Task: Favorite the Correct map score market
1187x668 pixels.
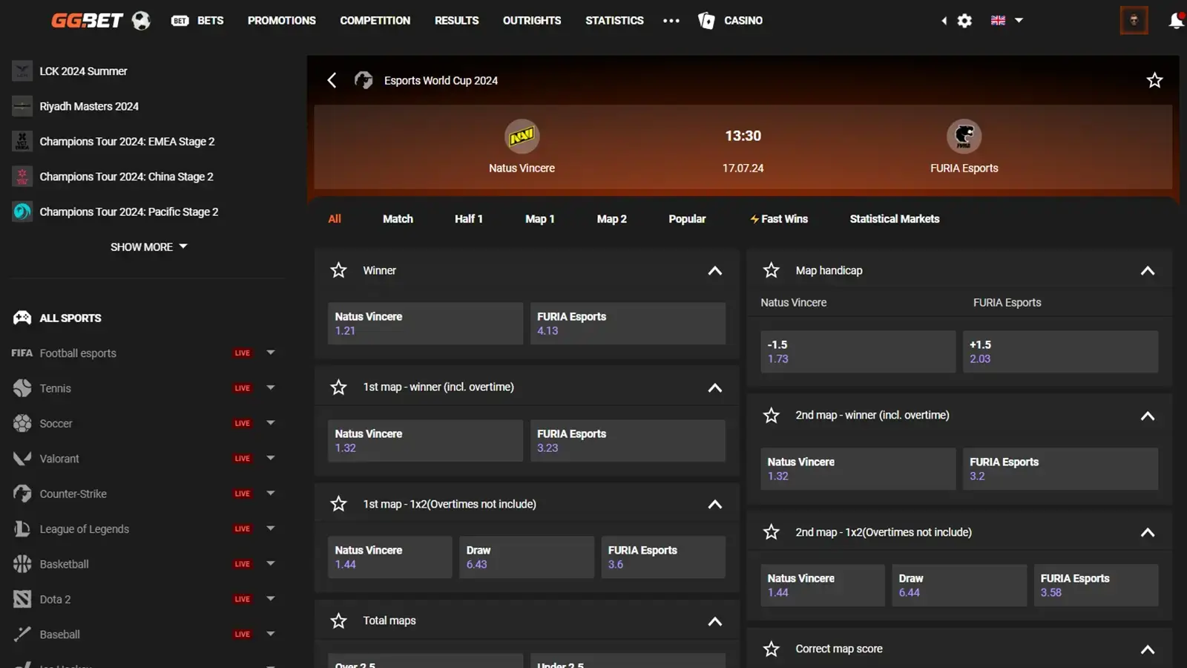Action: coord(772,649)
